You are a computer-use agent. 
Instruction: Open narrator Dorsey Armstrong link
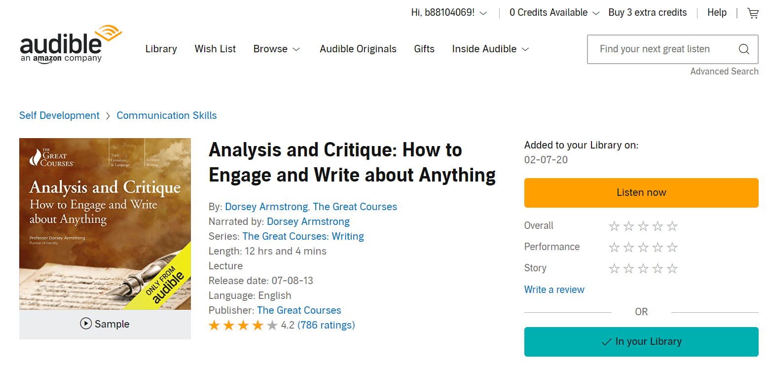click(308, 221)
